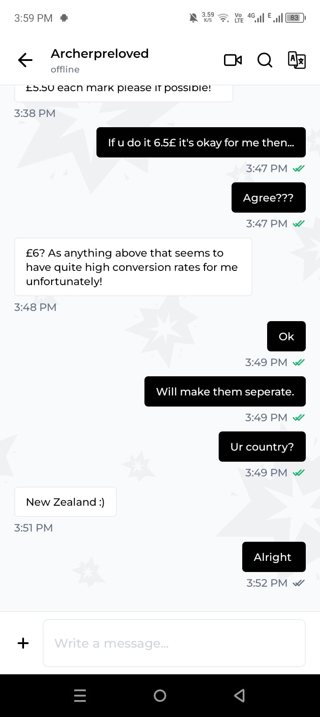Tap the 'Will make them seperate.' message

pyautogui.click(x=225, y=391)
